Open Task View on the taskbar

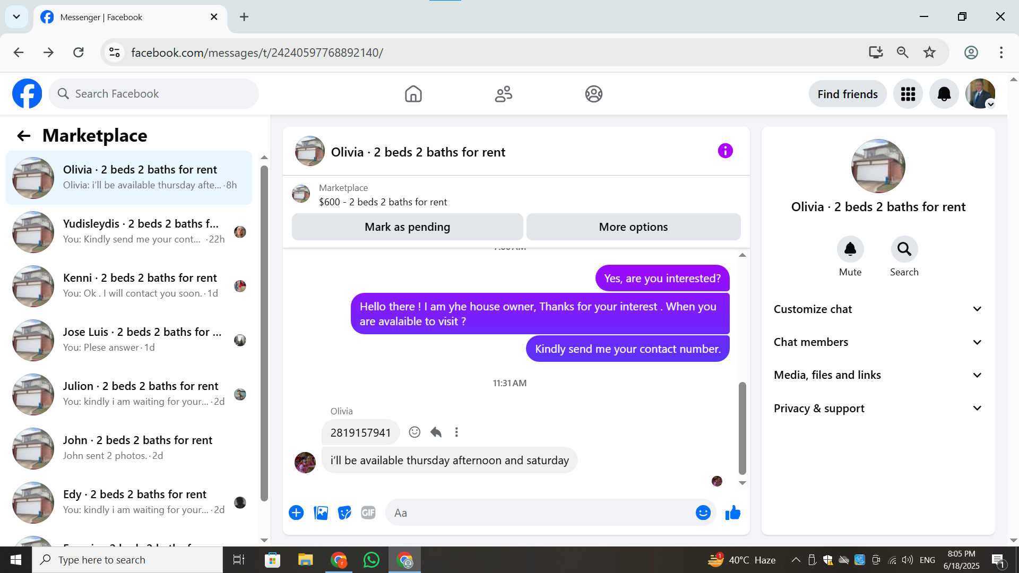239,560
